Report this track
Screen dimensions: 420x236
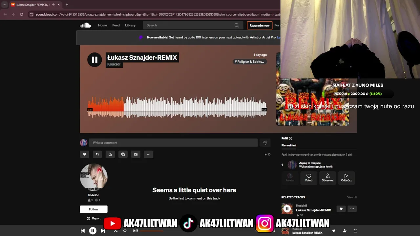94,218
